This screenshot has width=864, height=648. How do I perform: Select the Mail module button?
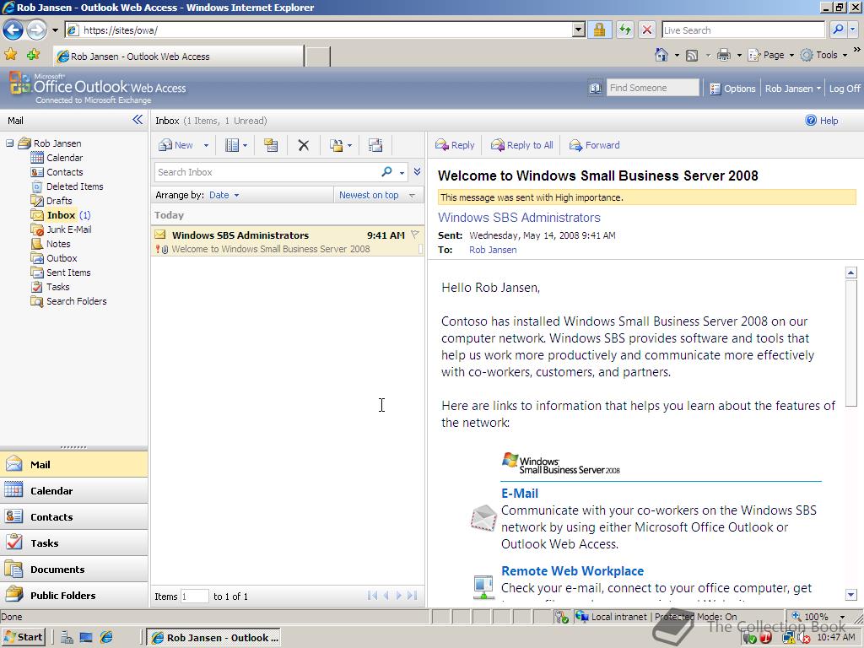74,465
